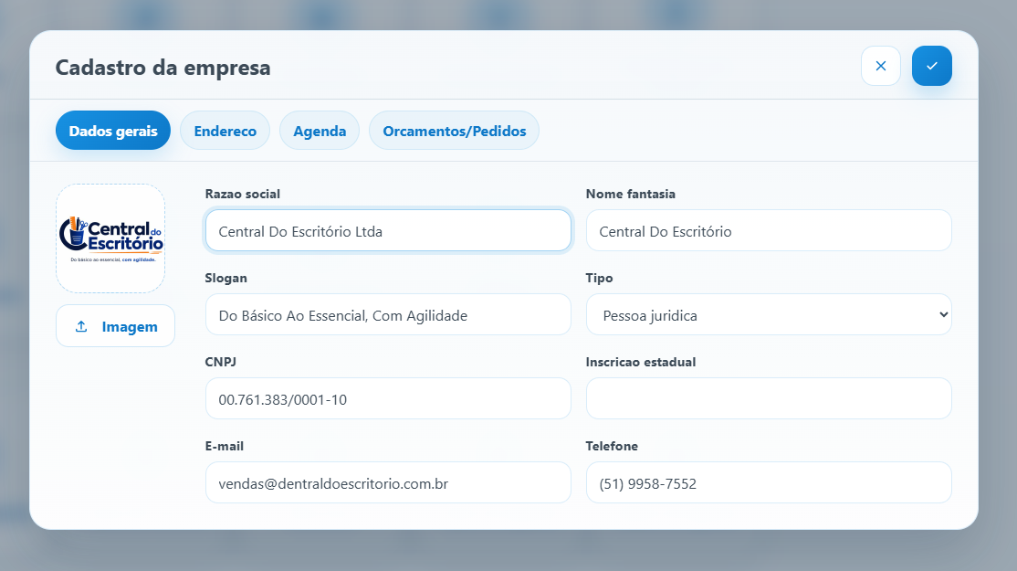Click the empty Inscricao estadual field
Screen dimensions: 1017x571
768,398
